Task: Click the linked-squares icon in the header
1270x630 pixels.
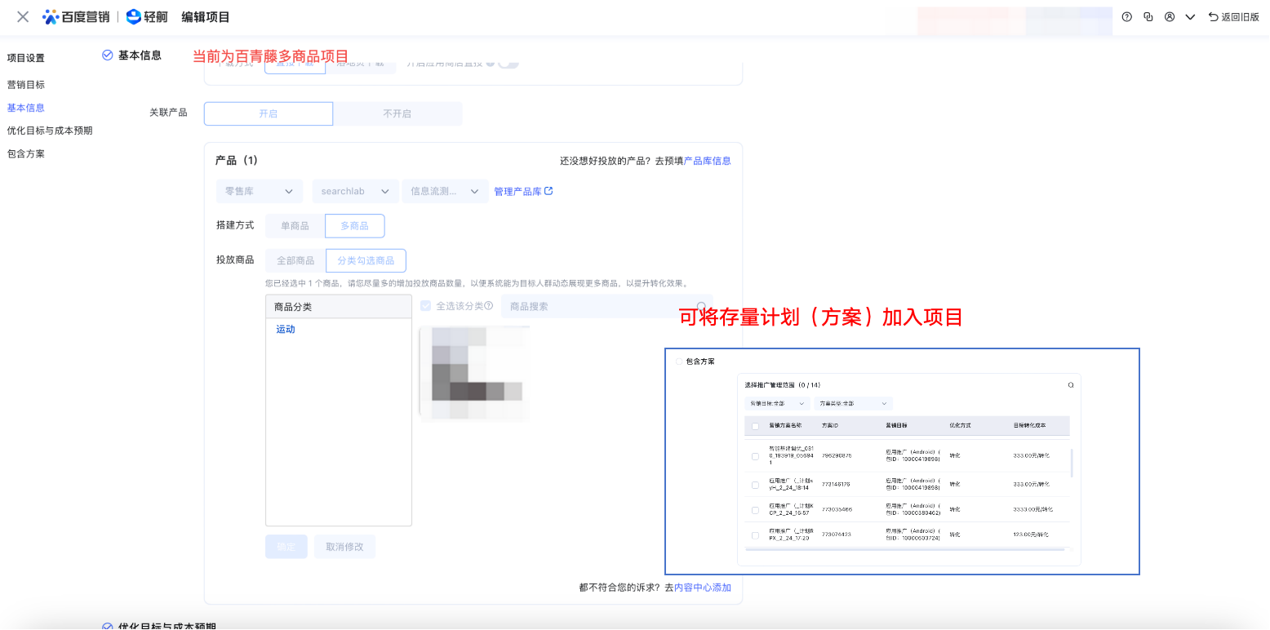Action: click(x=1148, y=17)
